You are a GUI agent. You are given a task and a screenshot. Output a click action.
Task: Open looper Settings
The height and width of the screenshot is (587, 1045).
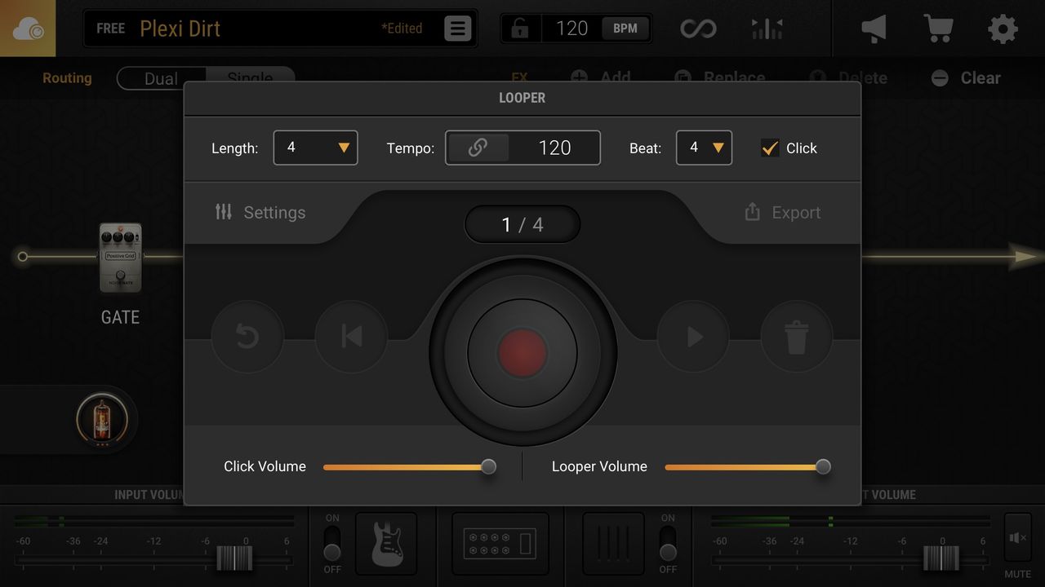(260, 213)
